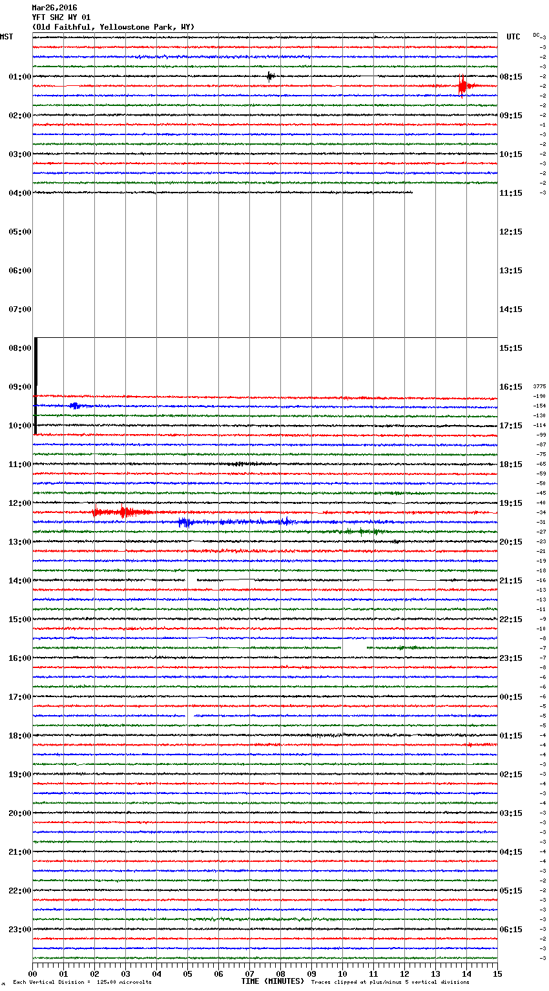This screenshot has width=549, height=991.
Task: Click the 11:15 UTC time label
Action: (511, 193)
